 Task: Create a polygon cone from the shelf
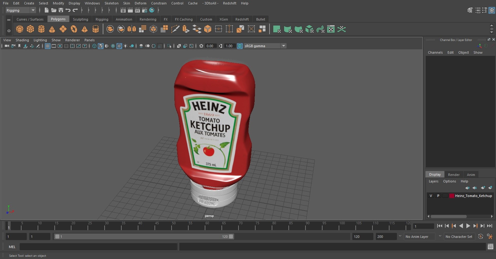(x=52, y=29)
